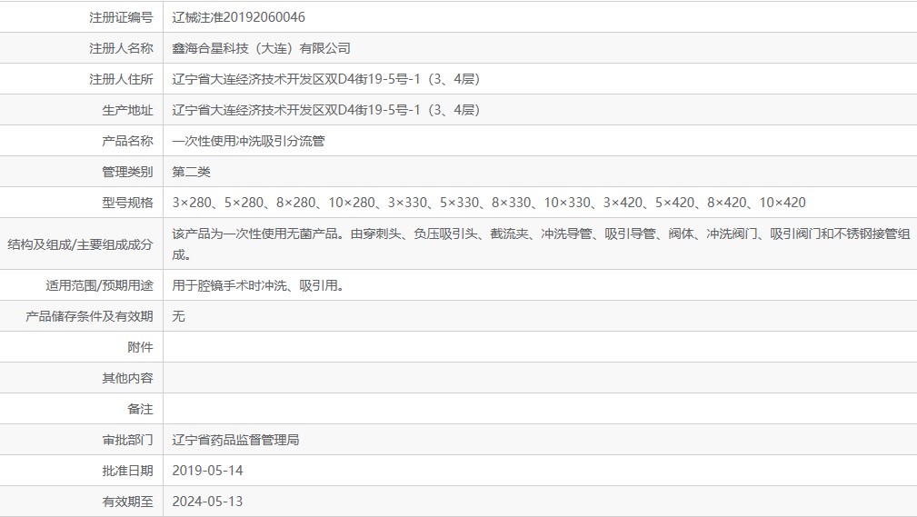Click the 备注 label
The height and width of the screenshot is (517, 917).
pyautogui.click(x=140, y=409)
